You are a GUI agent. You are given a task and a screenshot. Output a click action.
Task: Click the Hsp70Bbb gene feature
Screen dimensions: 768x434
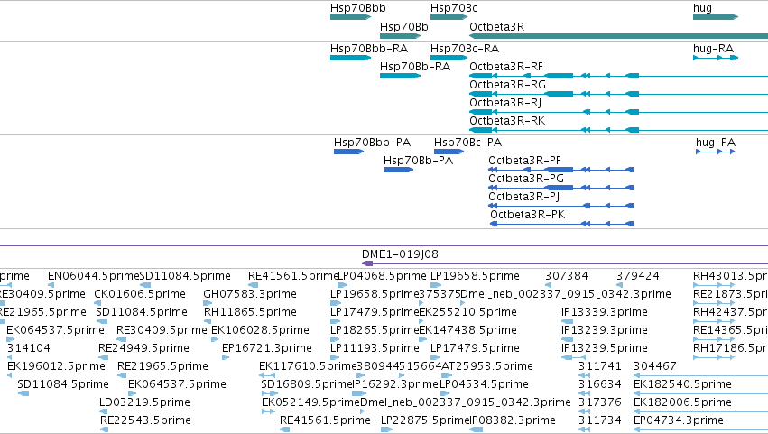pyautogui.click(x=351, y=18)
